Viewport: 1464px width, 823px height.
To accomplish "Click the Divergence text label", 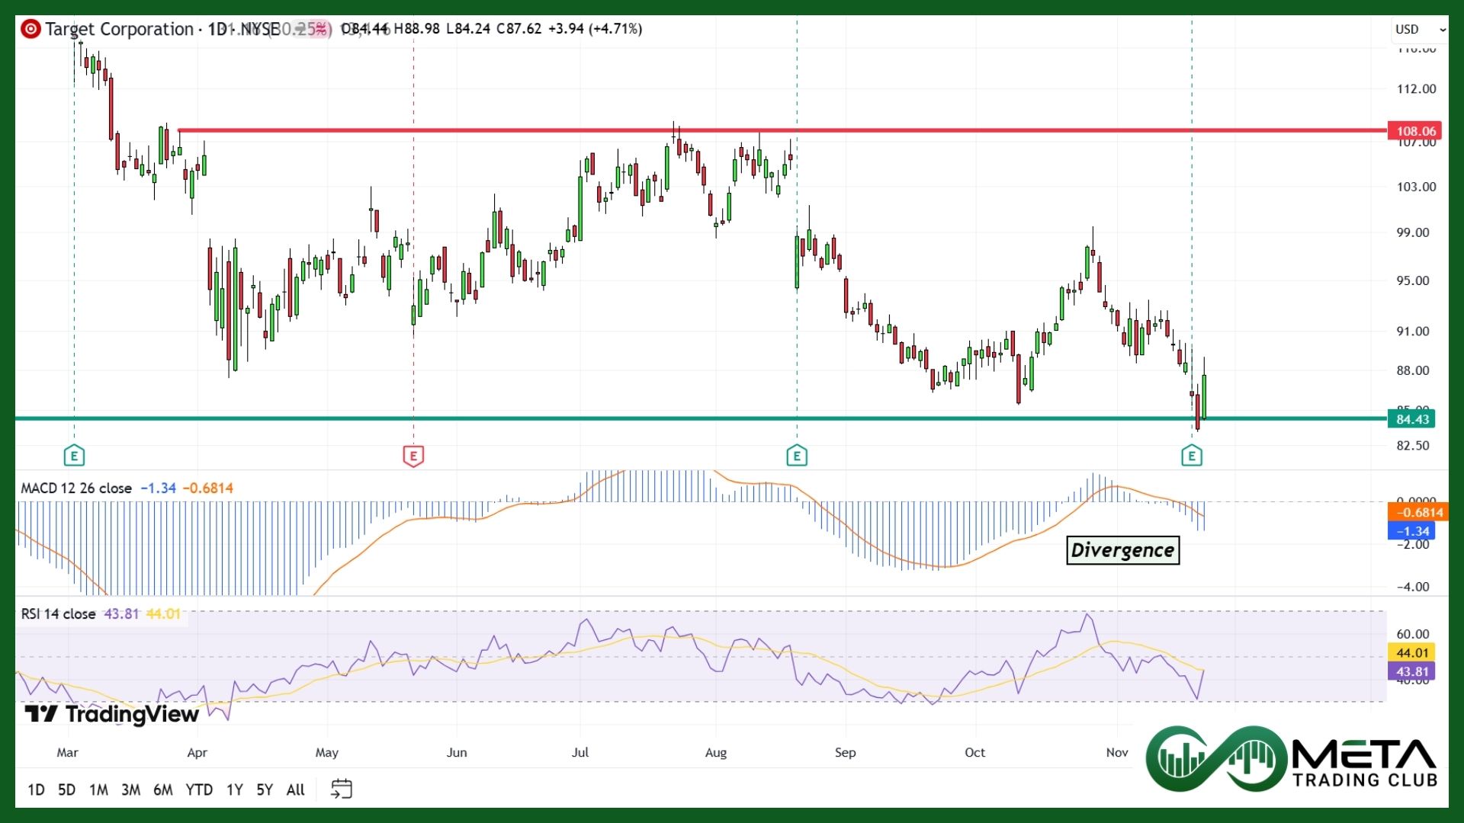I will tap(1122, 550).
